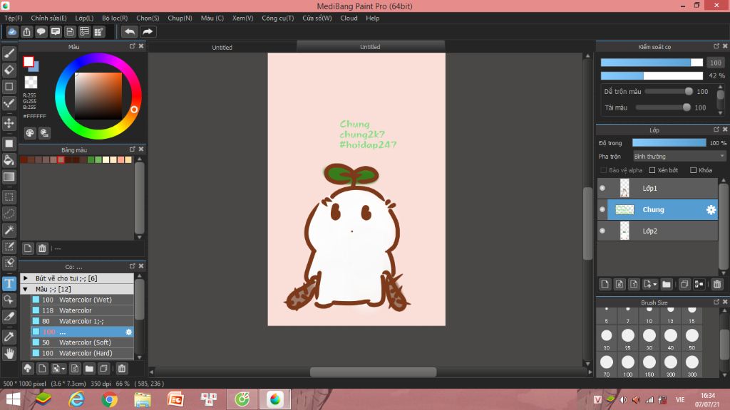Open the settings gear of the Chung layer
The width and height of the screenshot is (730, 410).
click(711, 210)
